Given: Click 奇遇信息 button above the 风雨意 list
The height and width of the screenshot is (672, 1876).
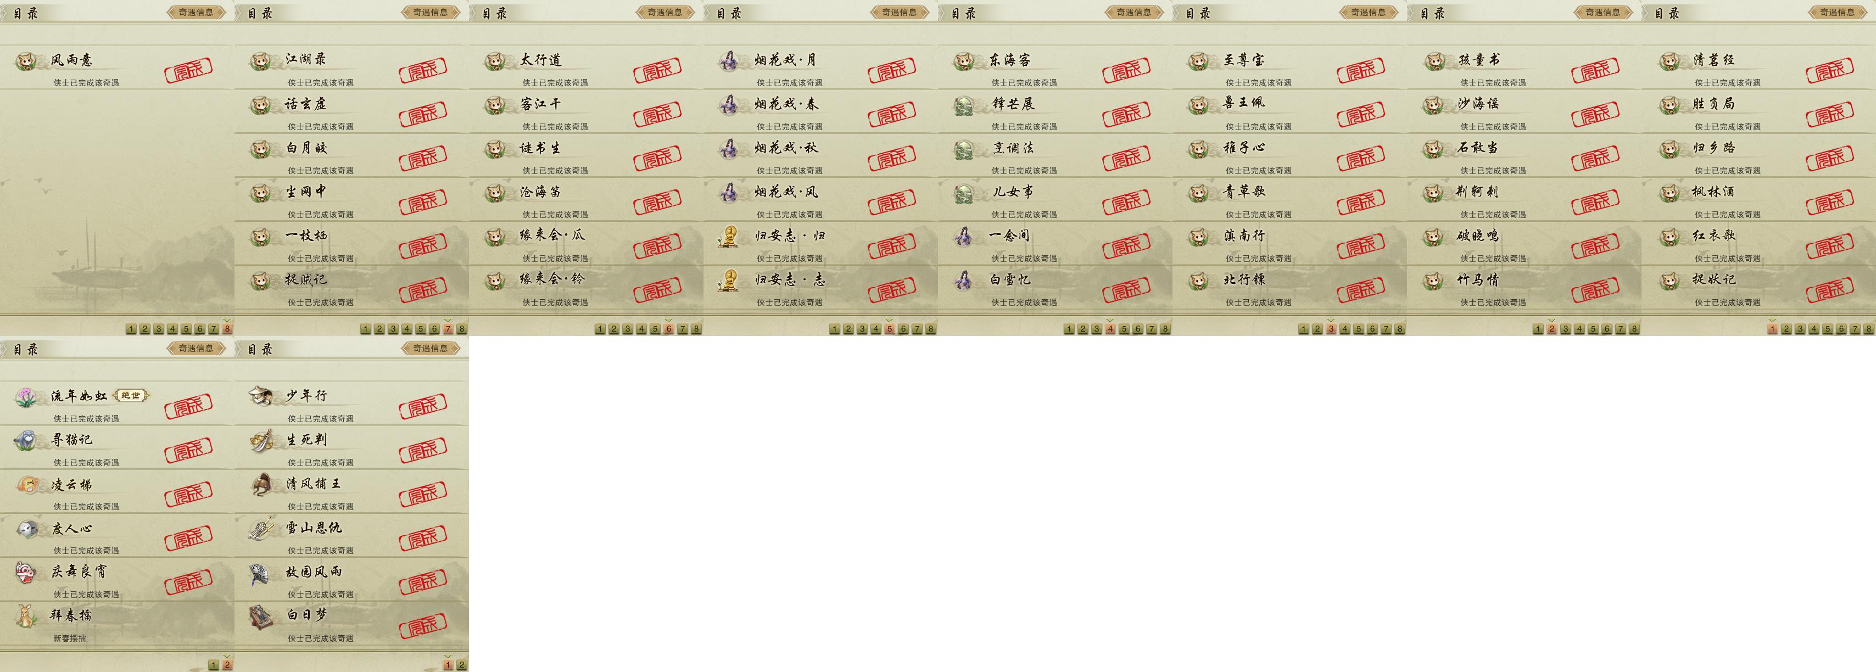Looking at the screenshot, I should (196, 12).
